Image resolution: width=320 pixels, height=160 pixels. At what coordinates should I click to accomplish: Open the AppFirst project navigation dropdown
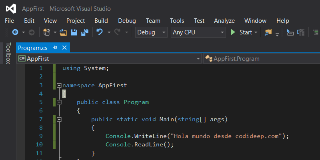coord(109,59)
